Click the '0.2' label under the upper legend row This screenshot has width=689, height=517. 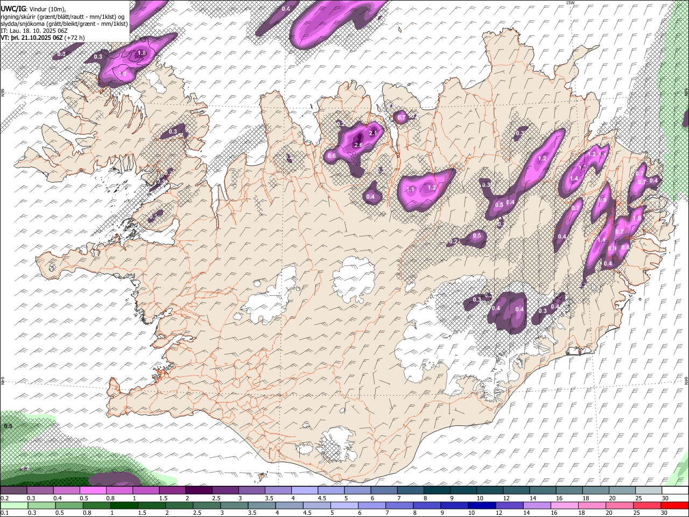(4, 498)
